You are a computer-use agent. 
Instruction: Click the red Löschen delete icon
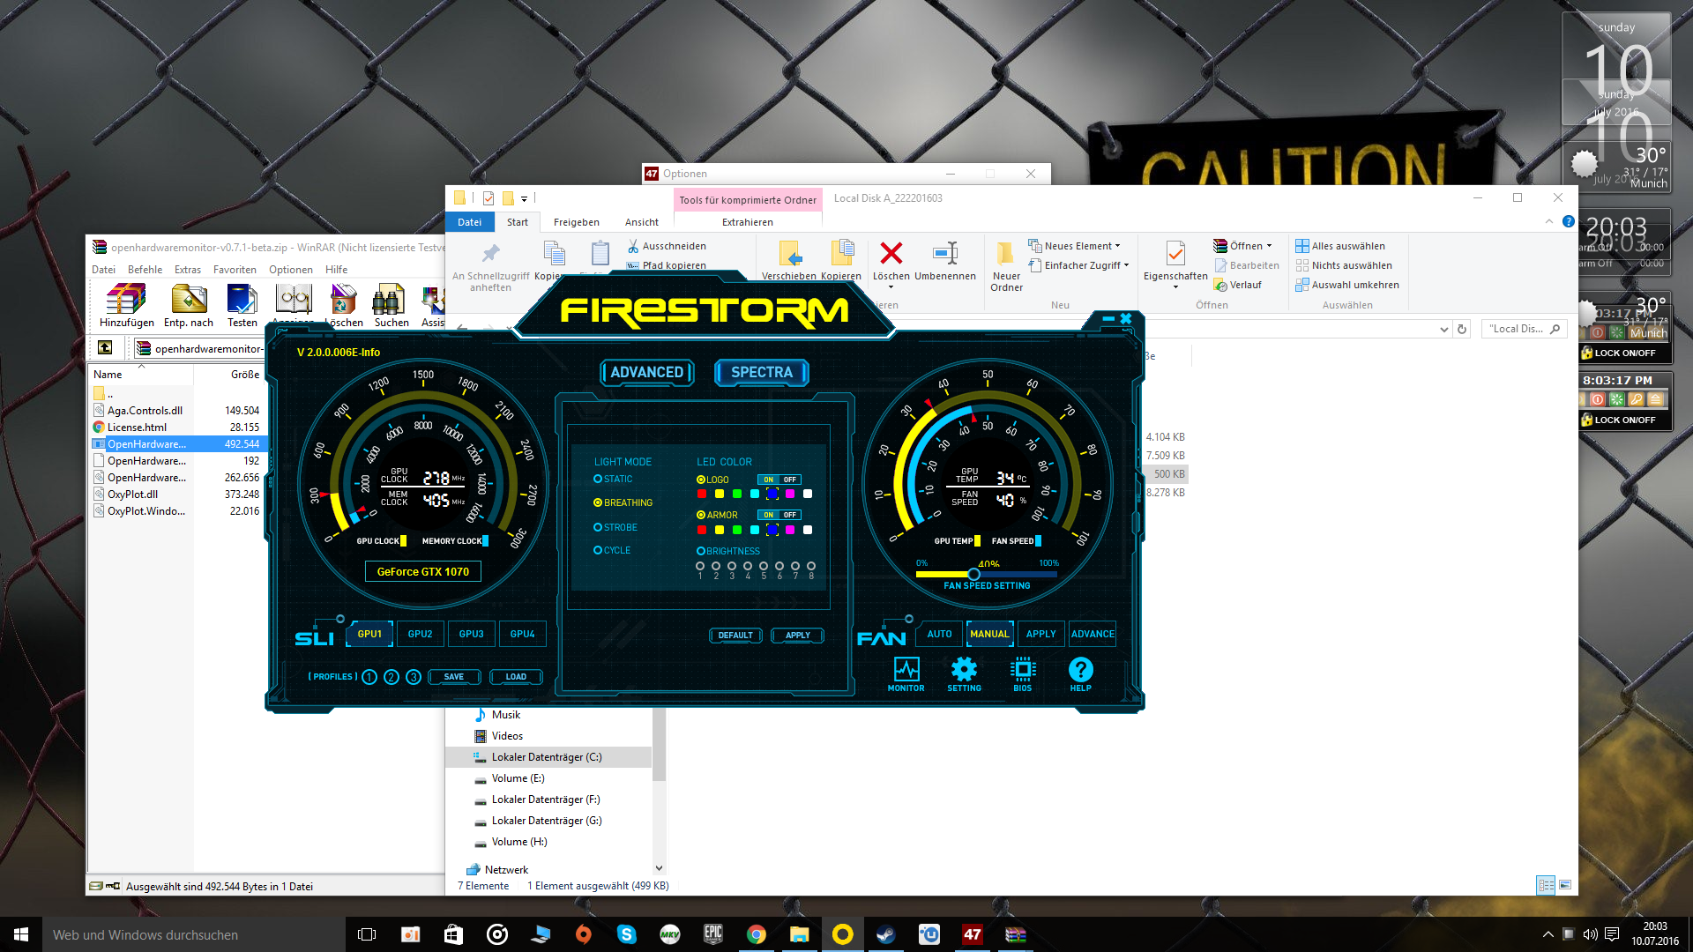(x=891, y=254)
